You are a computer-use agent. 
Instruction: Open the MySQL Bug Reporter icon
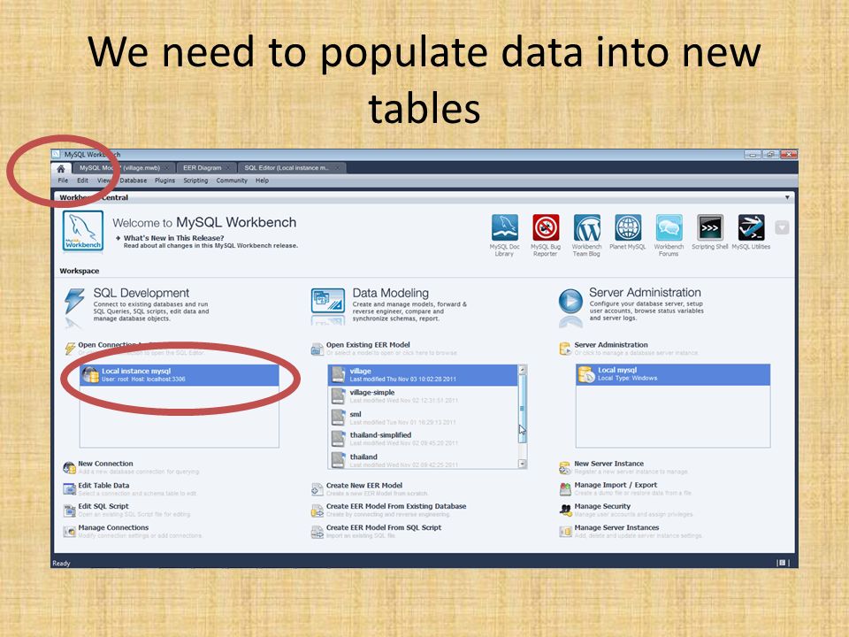tap(546, 227)
